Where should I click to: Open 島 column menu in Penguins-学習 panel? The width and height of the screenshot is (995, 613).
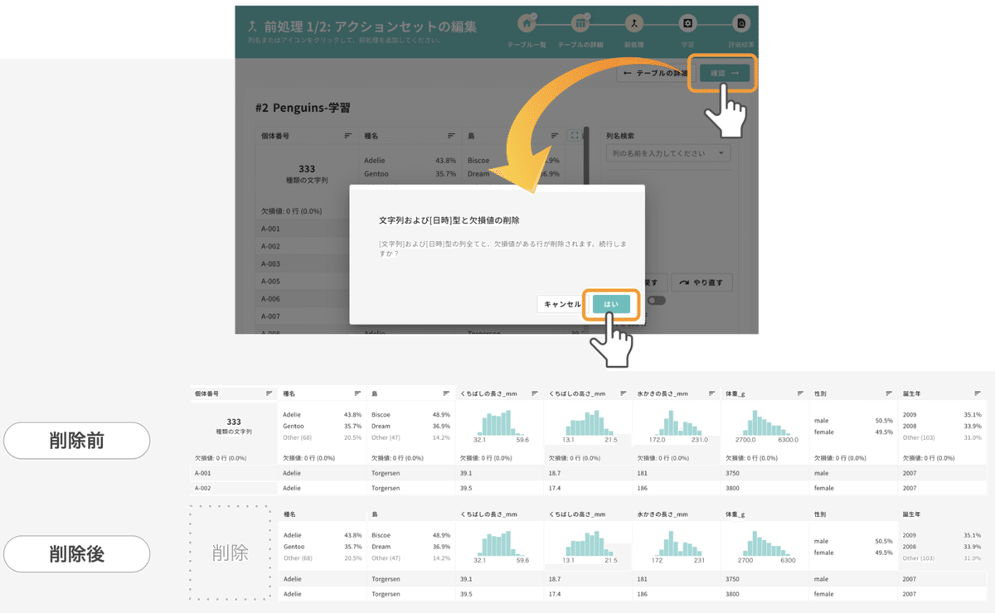tap(555, 136)
